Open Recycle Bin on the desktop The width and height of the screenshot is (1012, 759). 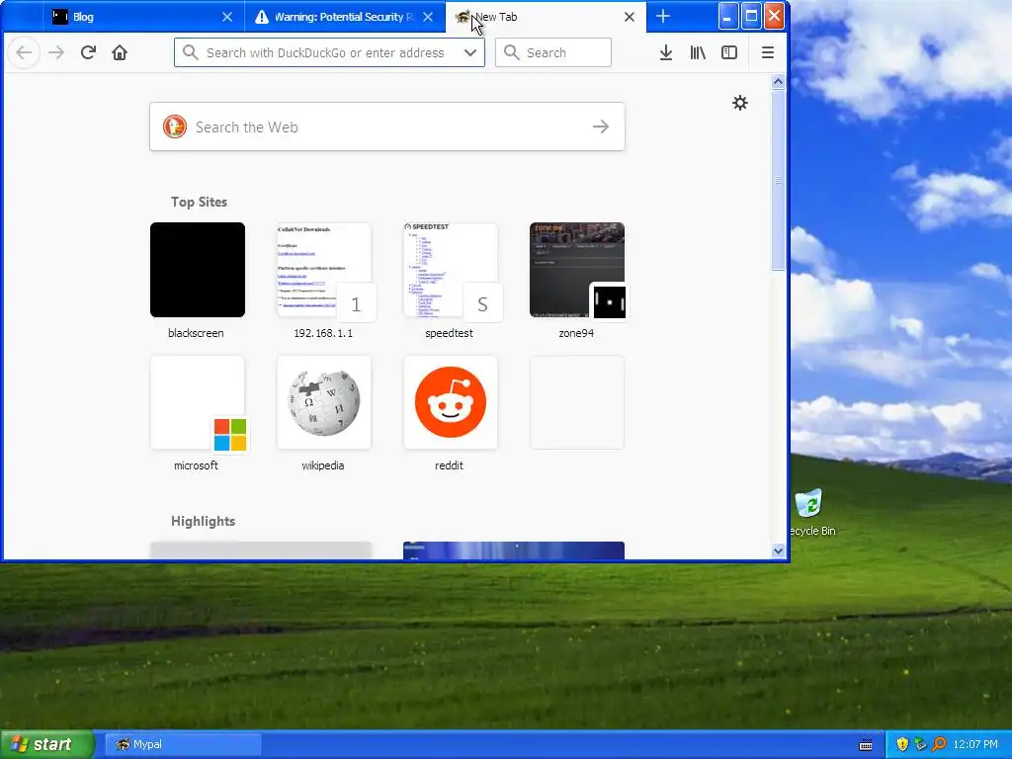pos(809,513)
